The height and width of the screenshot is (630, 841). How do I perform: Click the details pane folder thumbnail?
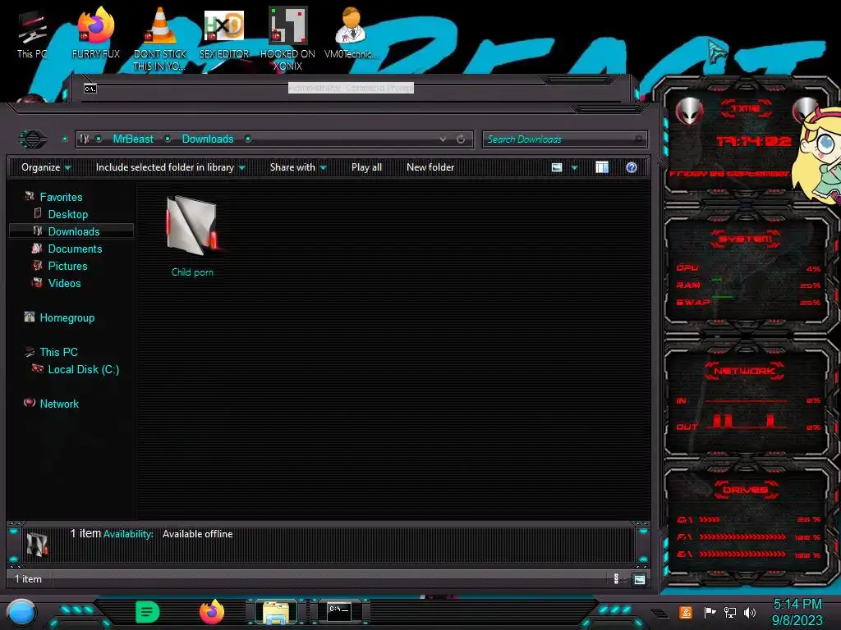click(37, 545)
